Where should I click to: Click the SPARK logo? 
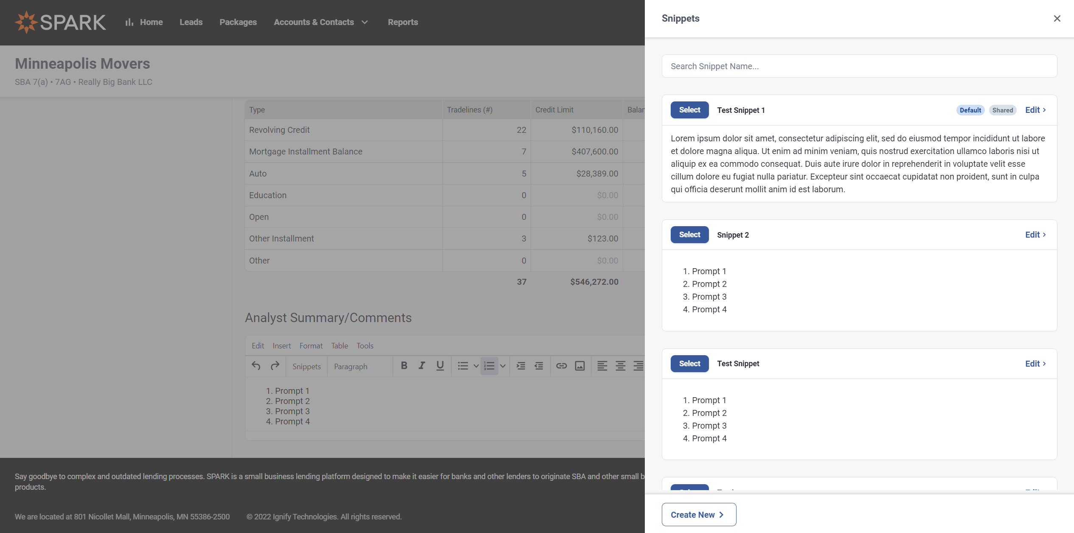[x=60, y=22]
